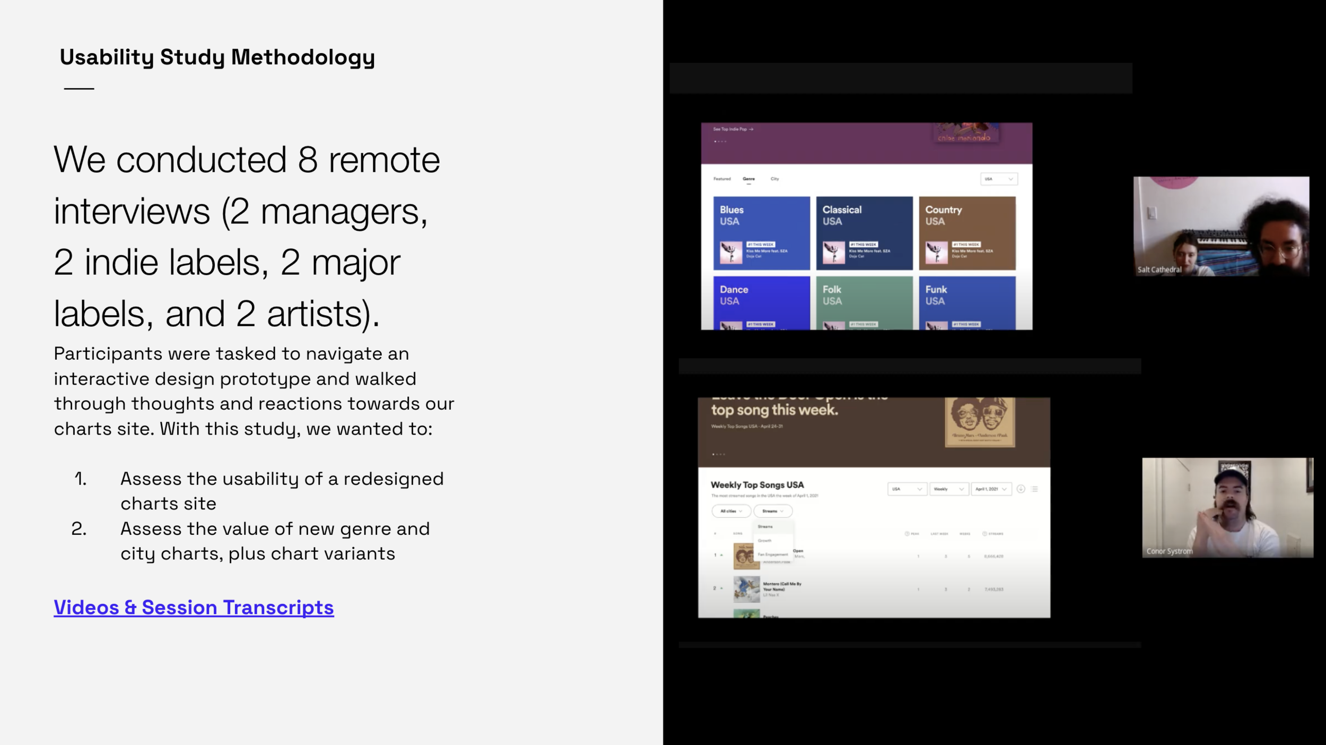Image resolution: width=1326 pixels, height=745 pixels.
Task: Click the list view icon in the songs chart
Action: 1034,489
